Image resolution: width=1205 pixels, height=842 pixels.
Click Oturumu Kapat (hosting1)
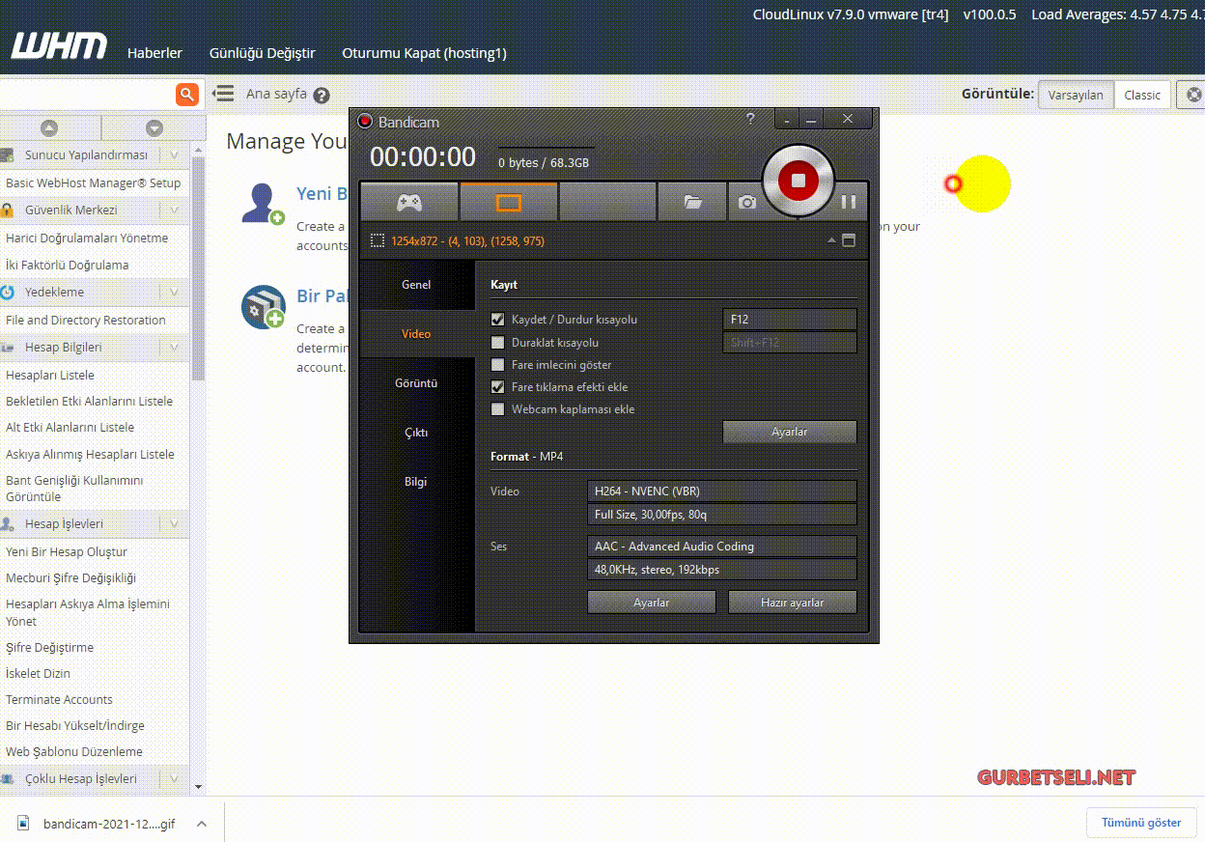click(424, 53)
